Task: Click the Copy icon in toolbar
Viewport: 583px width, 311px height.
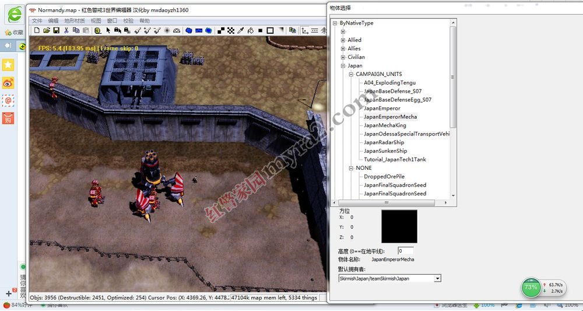Action: pos(76,30)
